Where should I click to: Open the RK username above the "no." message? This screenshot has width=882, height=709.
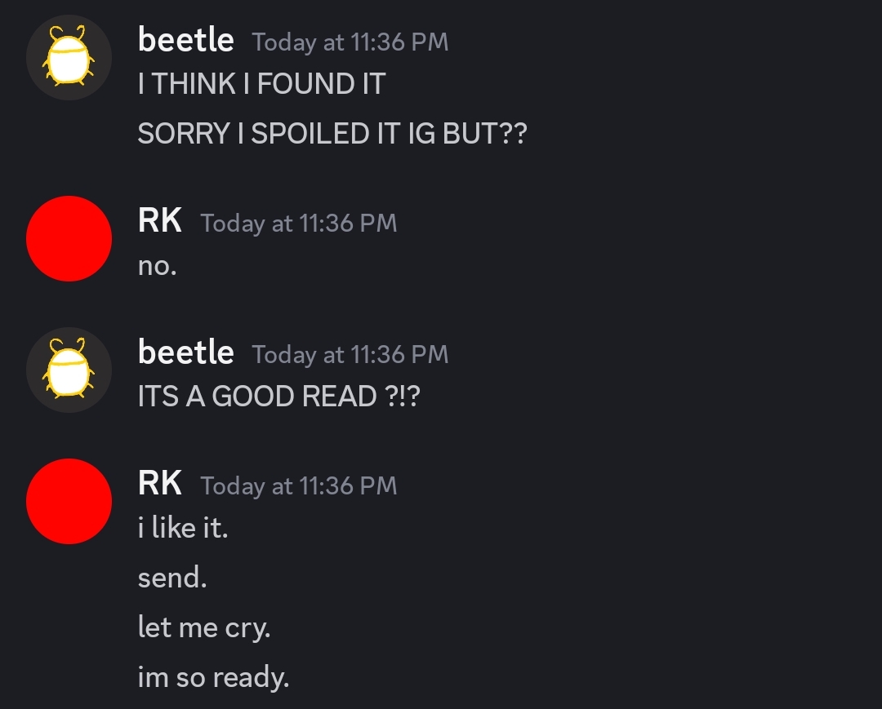point(160,220)
